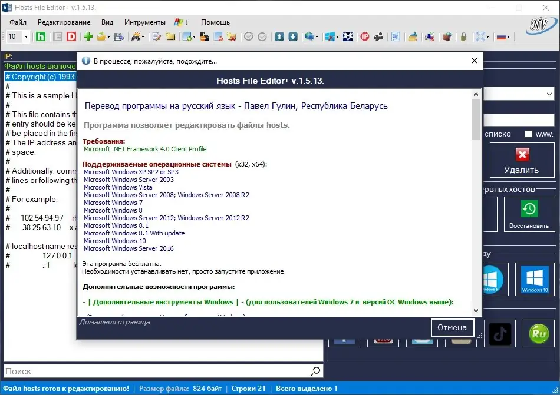The height and width of the screenshot is (395, 560).
Task: Click the red 'D' toolbar icon
Action: coord(71,36)
